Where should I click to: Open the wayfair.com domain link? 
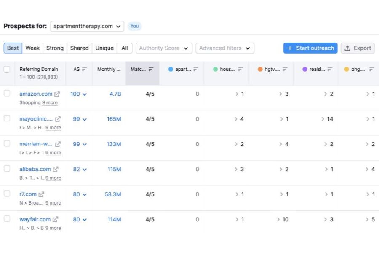pos(35,219)
